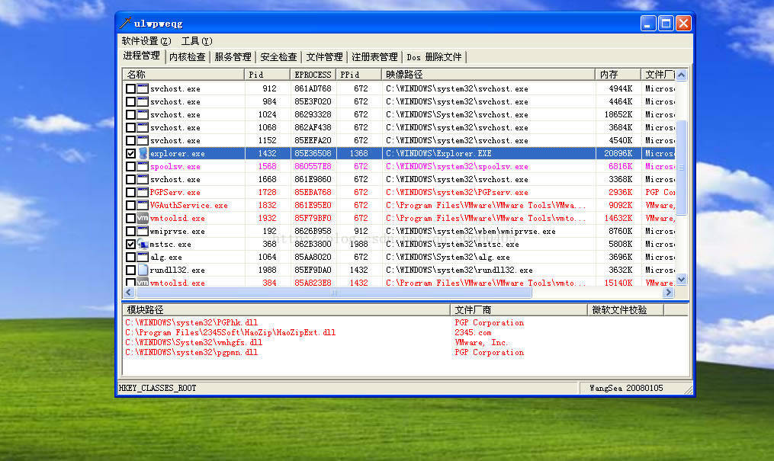Minimize the ulwpweqg window
This screenshot has width=774, height=461.
pyautogui.click(x=648, y=23)
